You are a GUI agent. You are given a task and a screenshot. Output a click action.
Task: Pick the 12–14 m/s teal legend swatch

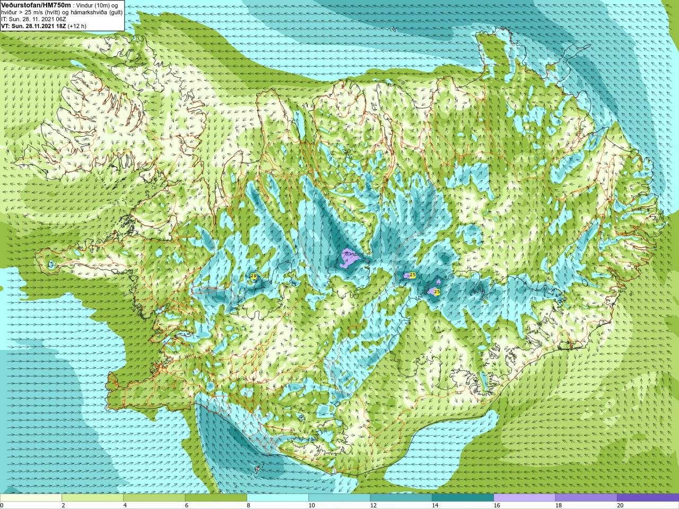401,497
